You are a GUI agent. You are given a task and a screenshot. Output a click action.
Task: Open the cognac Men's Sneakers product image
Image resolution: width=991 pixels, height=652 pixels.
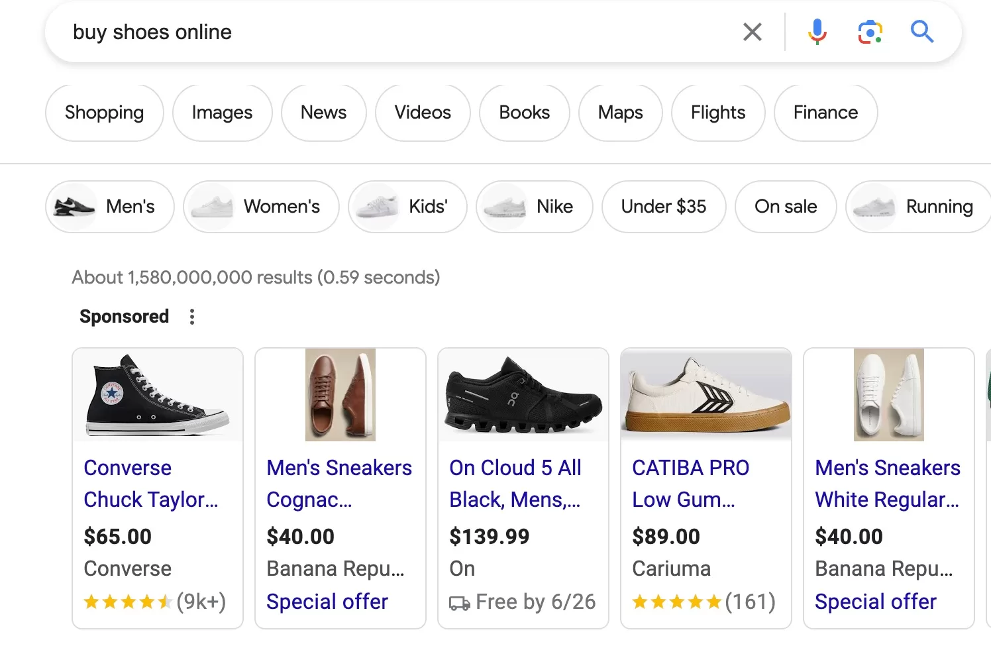tap(340, 395)
